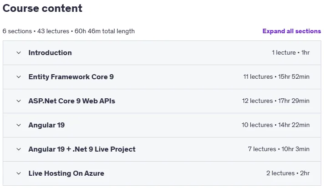The image size is (324, 188).
Task: Select the Angular 19 section title
Action: pos(46,125)
